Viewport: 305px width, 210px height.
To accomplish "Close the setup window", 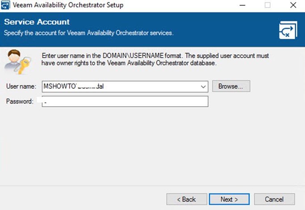I will [293, 5].
